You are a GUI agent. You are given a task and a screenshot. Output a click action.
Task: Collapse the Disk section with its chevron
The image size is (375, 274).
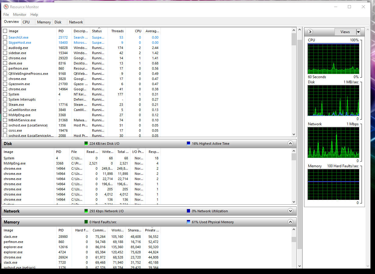pos(290,144)
